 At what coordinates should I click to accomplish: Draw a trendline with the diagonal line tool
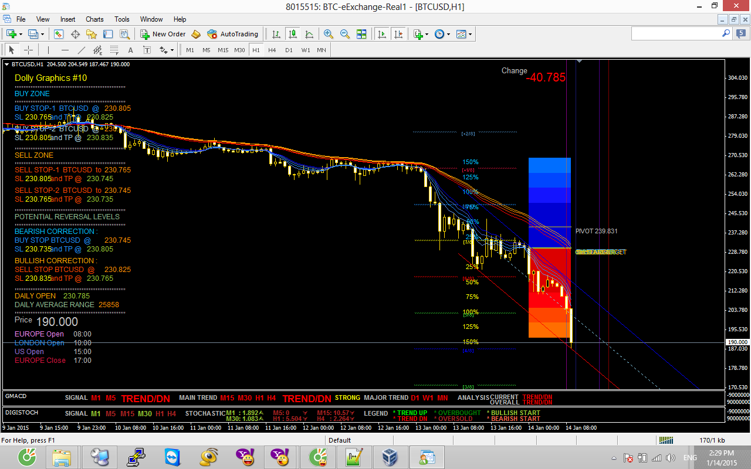click(82, 50)
